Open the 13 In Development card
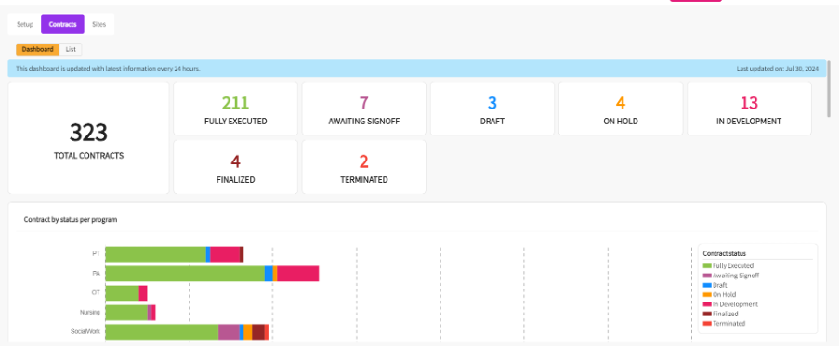Image resolution: width=840 pixels, height=347 pixels. point(749,109)
